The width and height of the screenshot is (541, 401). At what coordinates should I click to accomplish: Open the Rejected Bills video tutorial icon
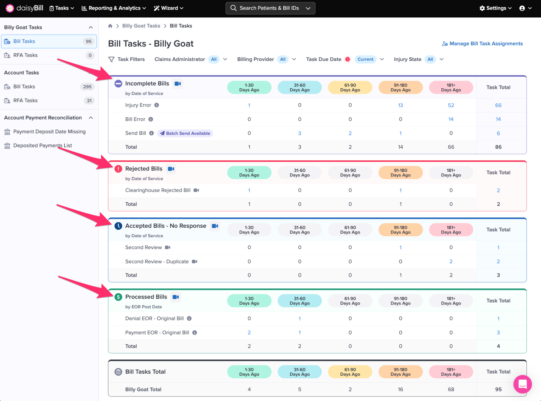pos(171,169)
